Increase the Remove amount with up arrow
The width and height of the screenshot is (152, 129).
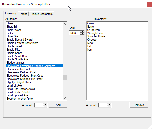tap(109, 104)
